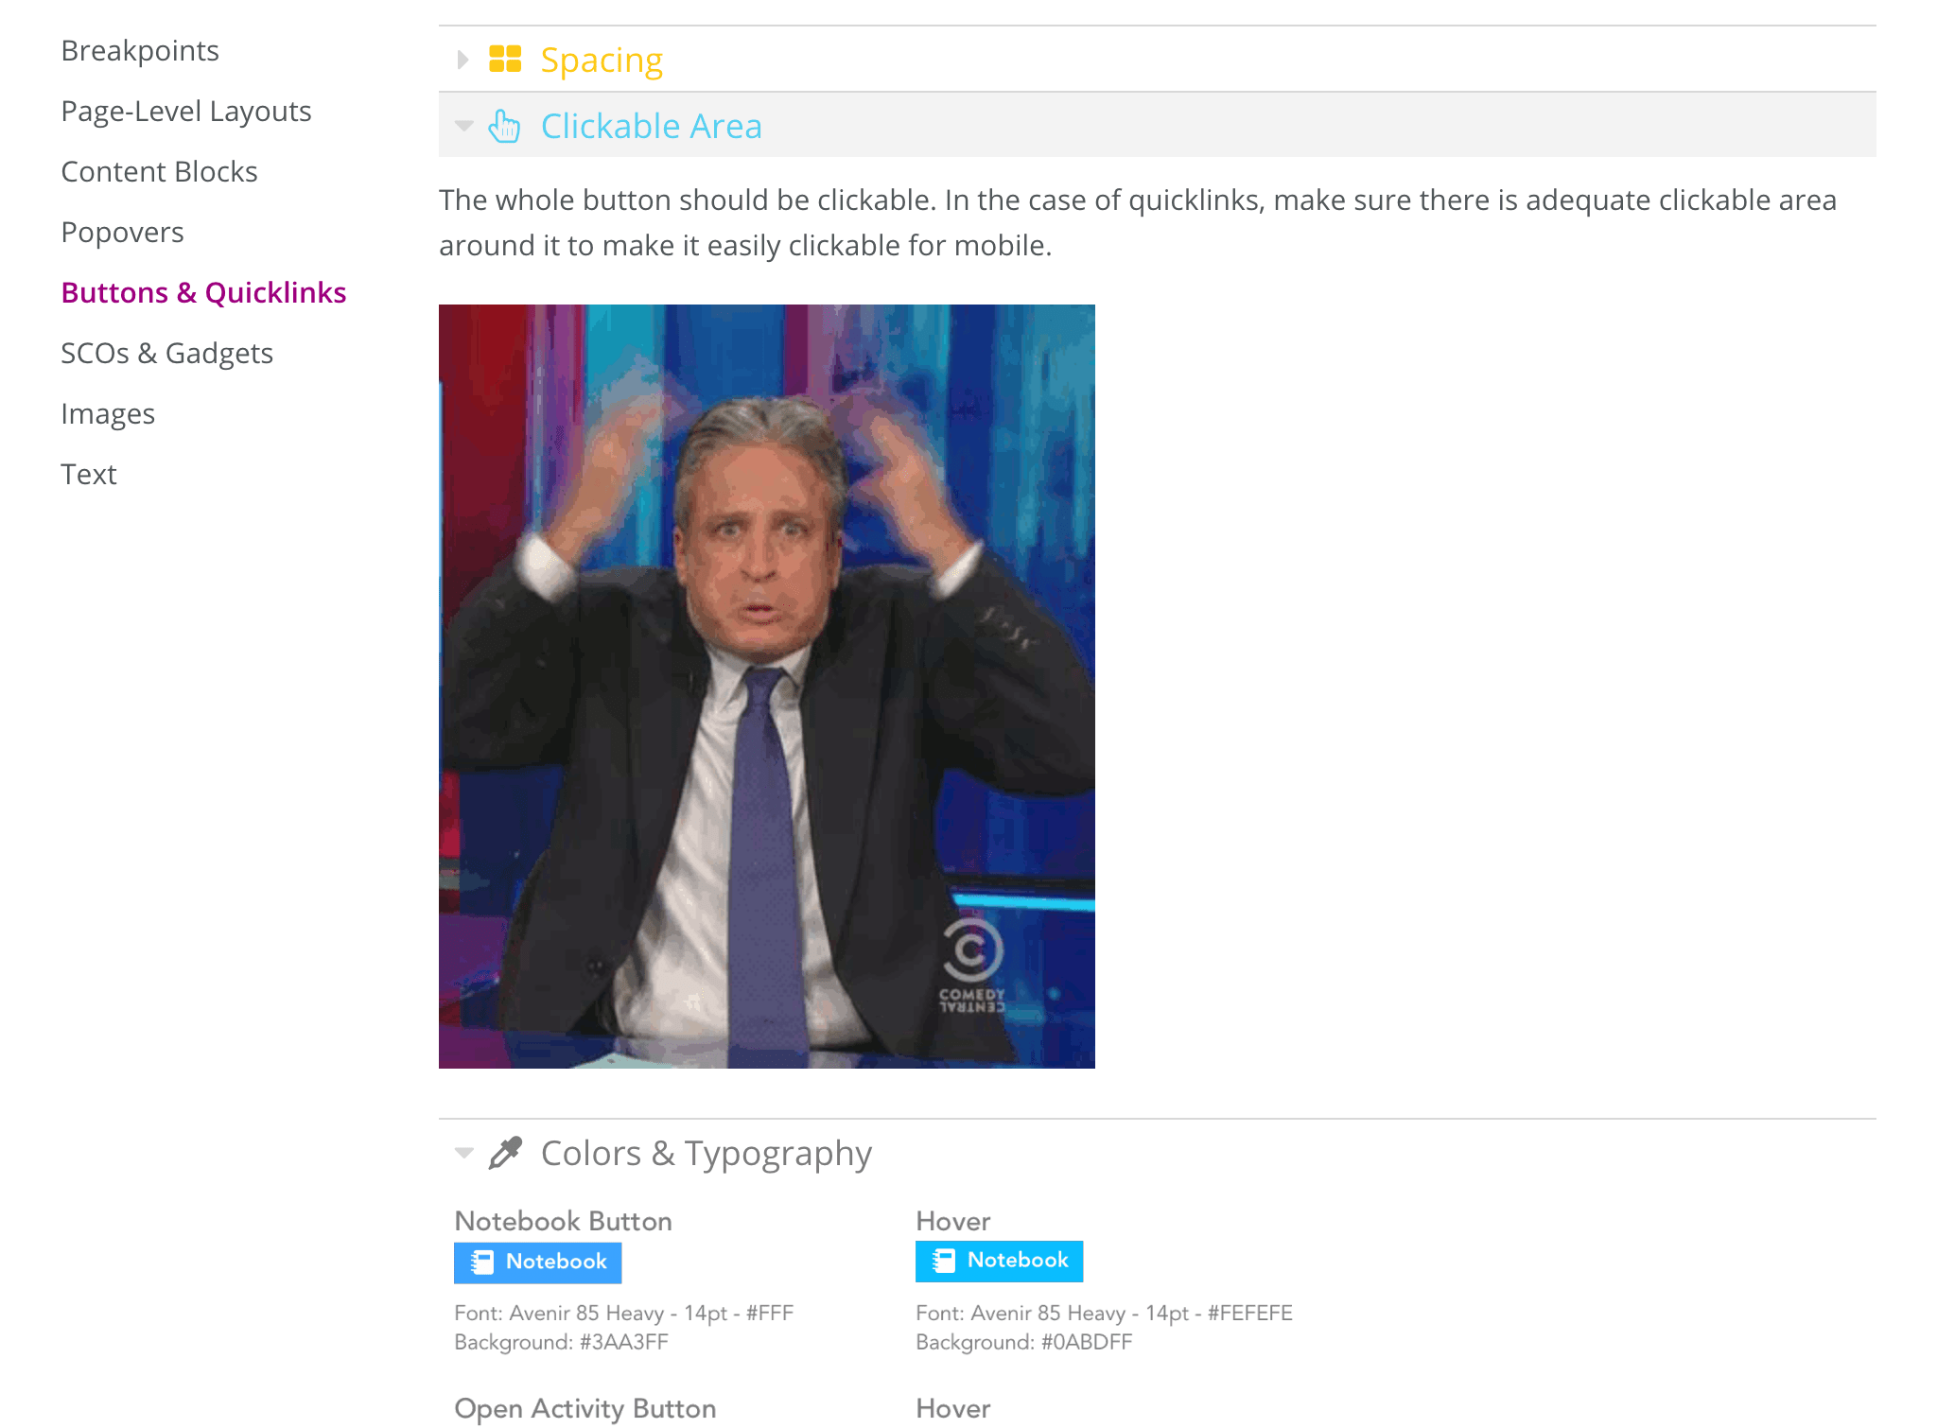1937x1428 pixels.
Task: Click the Hover state Notebook button
Action: coord(999,1261)
